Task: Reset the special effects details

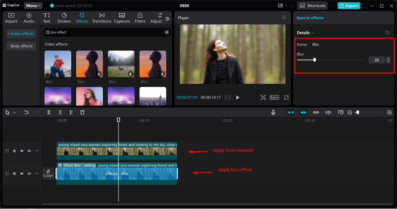Action: (x=387, y=33)
